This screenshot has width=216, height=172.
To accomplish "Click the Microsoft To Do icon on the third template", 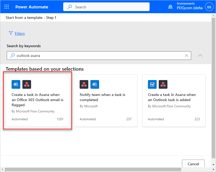I will 152,84.
